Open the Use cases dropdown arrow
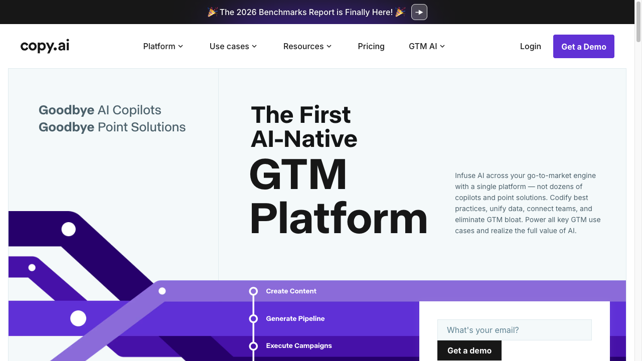The width and height of the screenshot is (642, 361). (254, 46)
